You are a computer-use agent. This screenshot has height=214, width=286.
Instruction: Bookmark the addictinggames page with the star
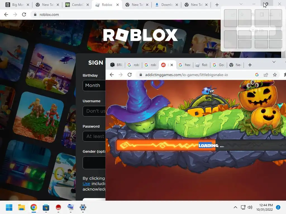coord(275,75)
